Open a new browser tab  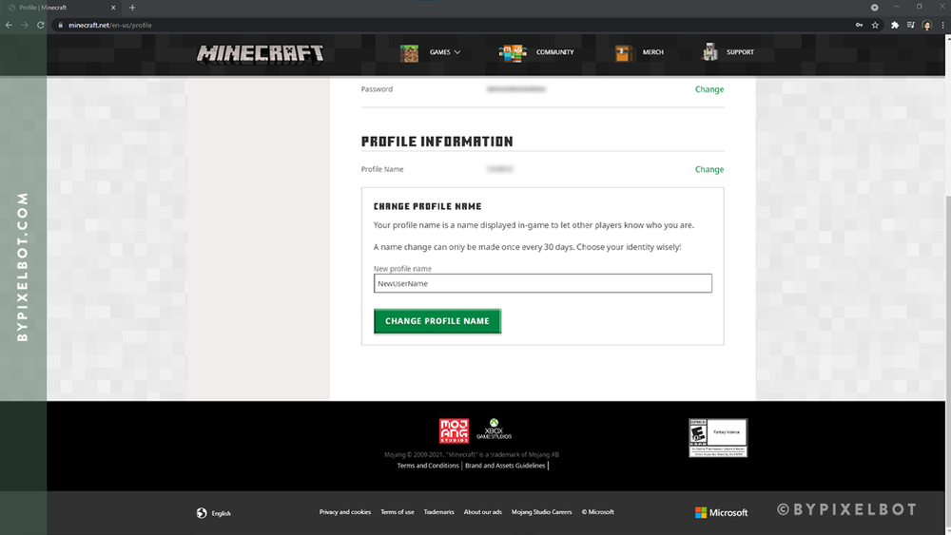[x=132, y=8]
